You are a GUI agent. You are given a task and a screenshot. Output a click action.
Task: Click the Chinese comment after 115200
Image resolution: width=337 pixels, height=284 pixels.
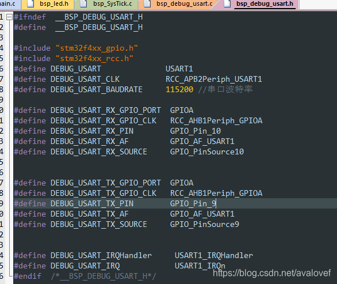[225, 89]
